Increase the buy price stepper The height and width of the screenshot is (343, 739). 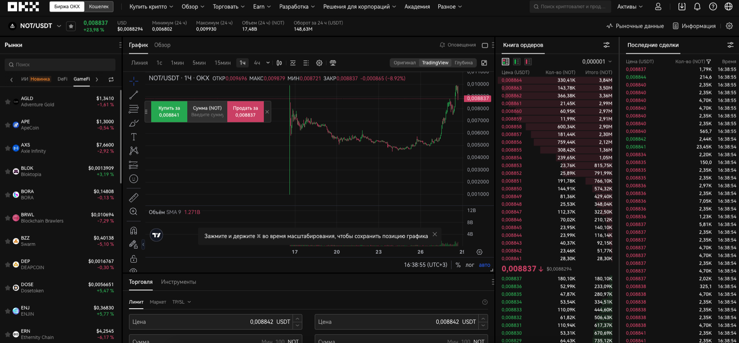[298, 318]
